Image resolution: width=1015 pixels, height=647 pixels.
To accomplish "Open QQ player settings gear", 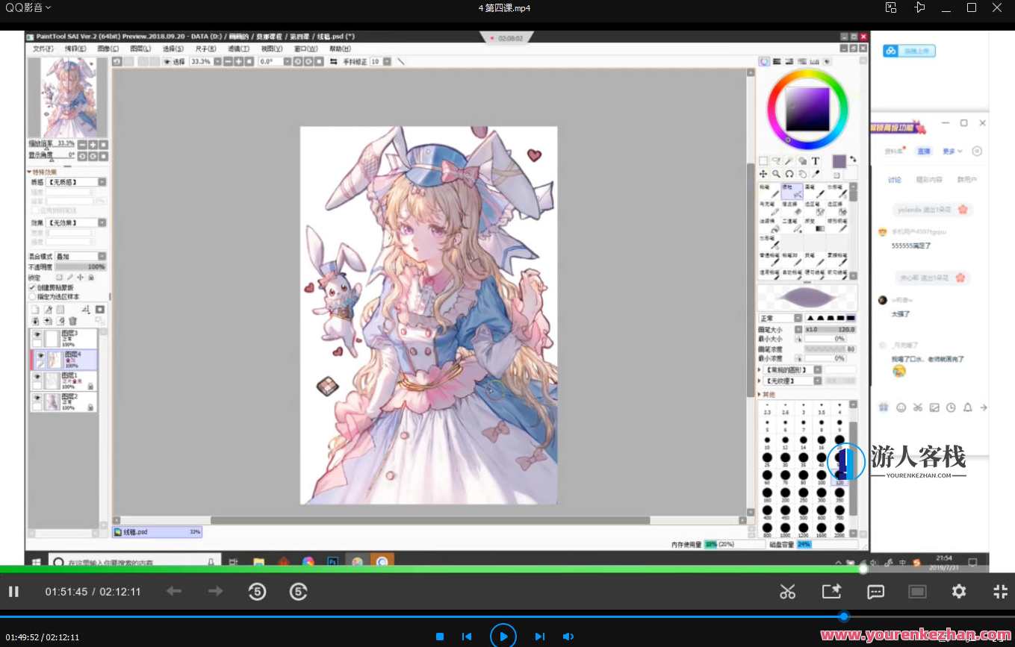I will pyautogui.click(x=959, y=592).
